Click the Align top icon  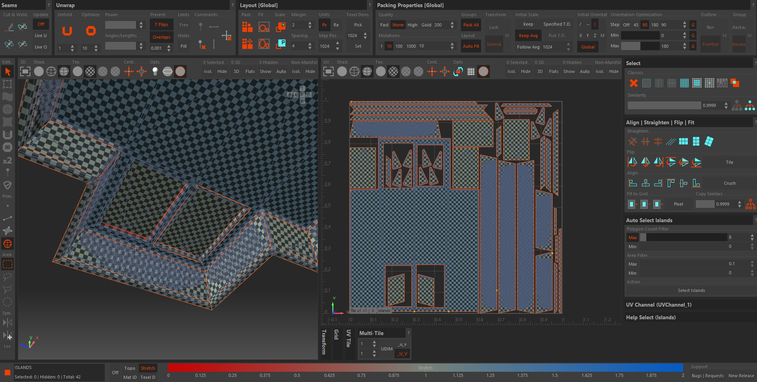pos(670,183)
